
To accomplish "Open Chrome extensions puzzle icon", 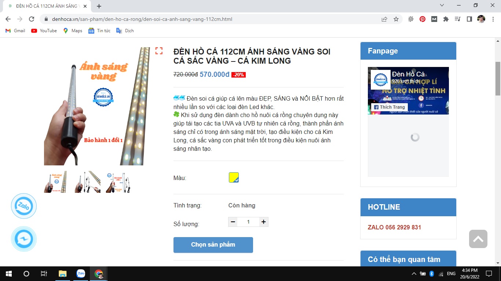I will (x=446, y=19).
